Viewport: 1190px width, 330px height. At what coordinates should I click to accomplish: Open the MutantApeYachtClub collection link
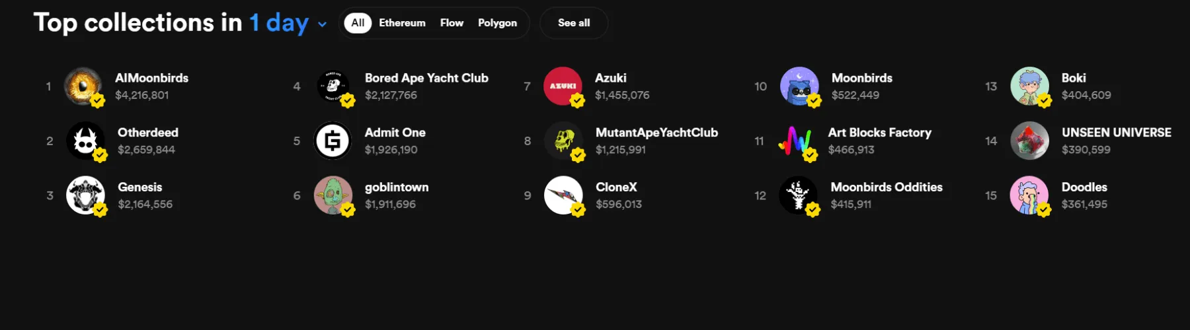[x=656, y=133]
